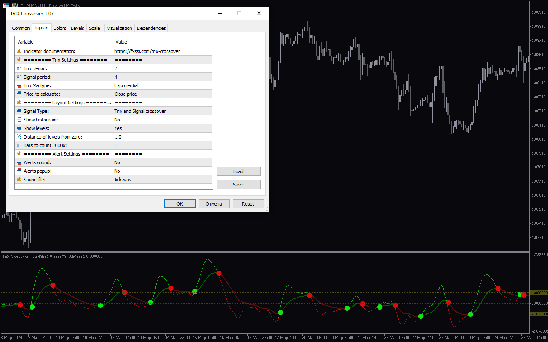Click the 'TriX Crossover' indicator label in subwindow
548x342 pixels.
coord(15,256)
